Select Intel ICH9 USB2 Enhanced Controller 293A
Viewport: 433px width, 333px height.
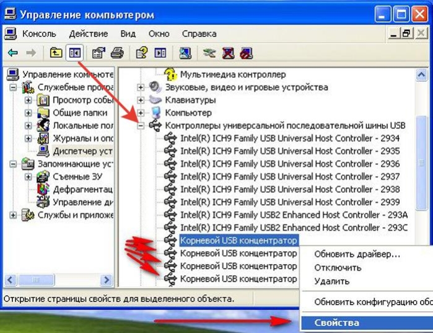point(294,215)
